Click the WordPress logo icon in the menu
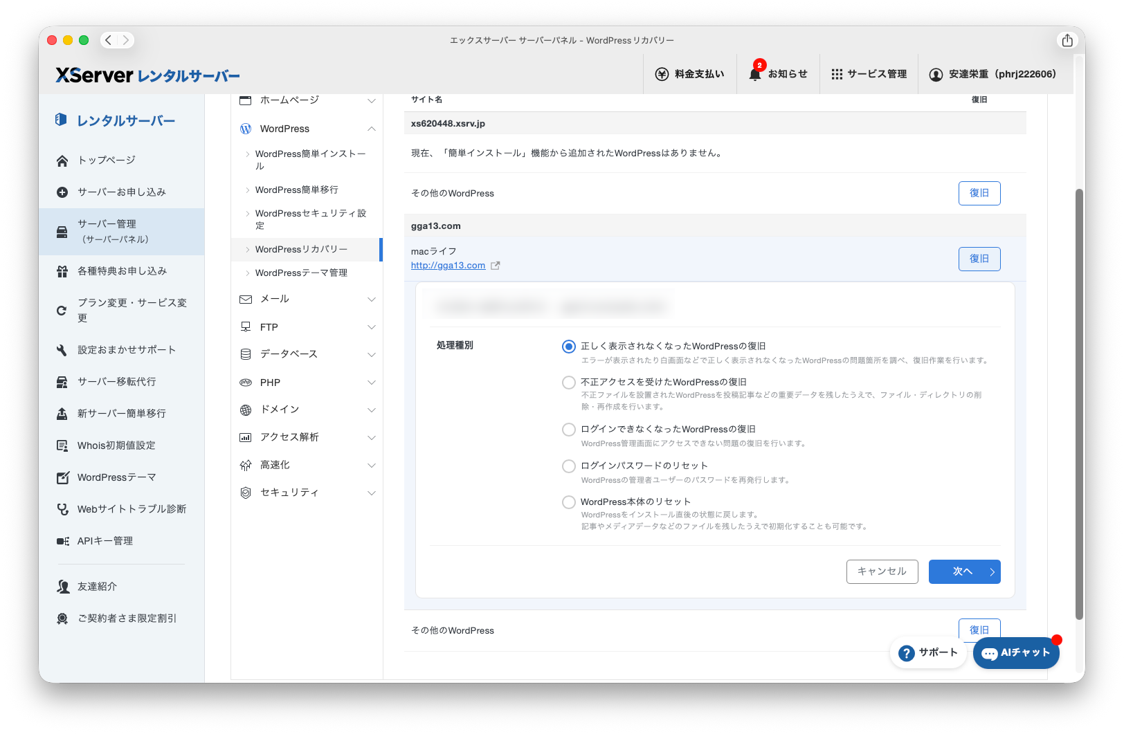 pos(246,129)
